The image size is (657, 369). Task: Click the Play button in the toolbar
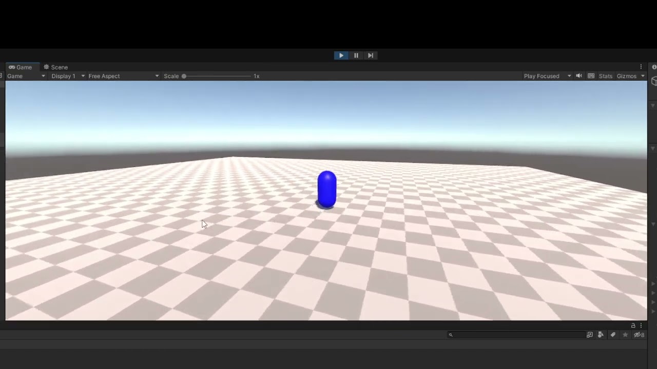[x=341, y=55]
